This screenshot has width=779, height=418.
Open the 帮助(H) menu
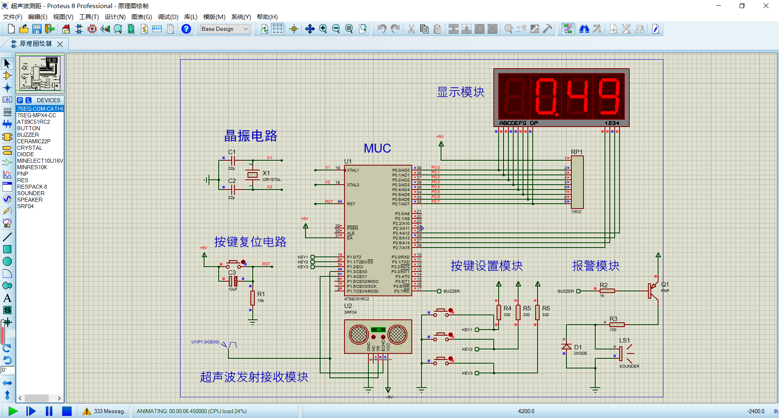click(267, 17)
